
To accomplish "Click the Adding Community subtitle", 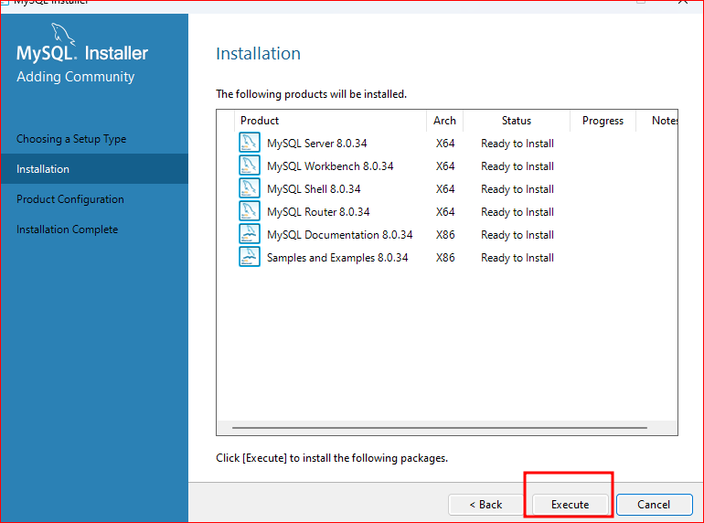I will click(75, 77).
